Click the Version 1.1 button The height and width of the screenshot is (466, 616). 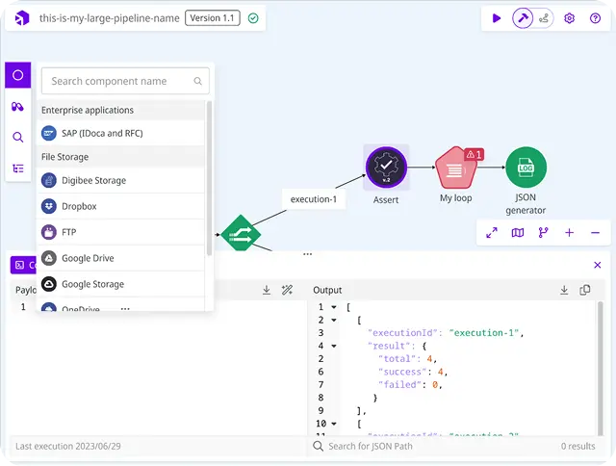(x=212, y=18)
